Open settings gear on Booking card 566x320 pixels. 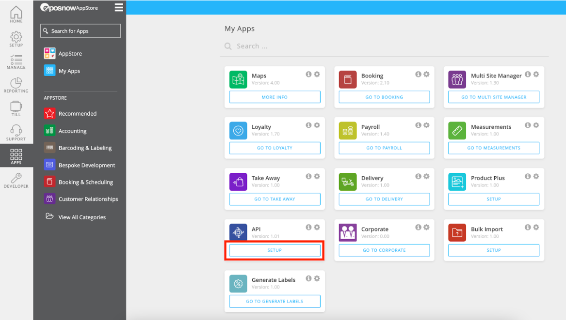[426, 75]
